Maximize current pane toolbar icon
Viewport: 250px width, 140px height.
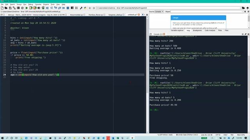point(72,8)
